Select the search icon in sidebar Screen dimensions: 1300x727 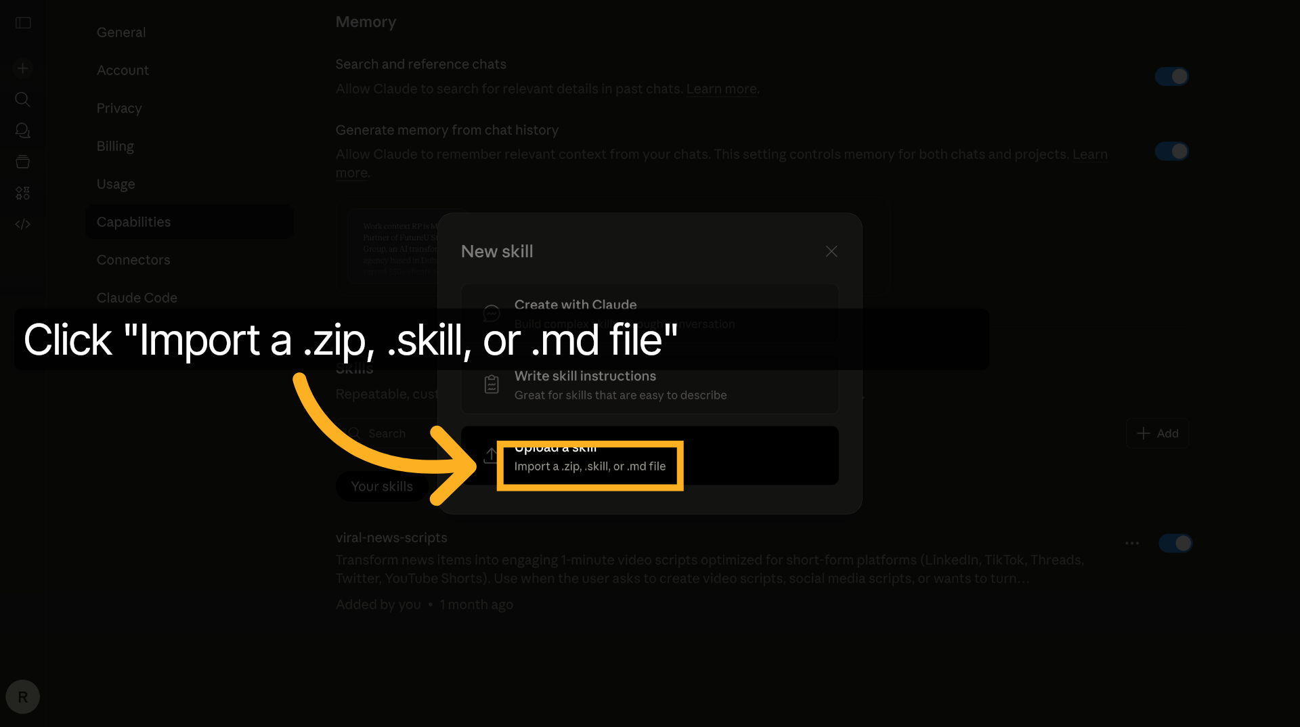tap(22, 100)
